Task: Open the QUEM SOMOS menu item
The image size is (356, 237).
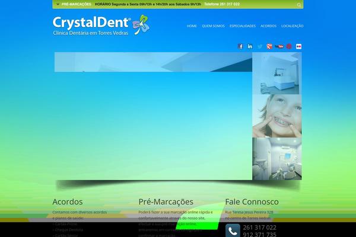Action: (213, 26)
